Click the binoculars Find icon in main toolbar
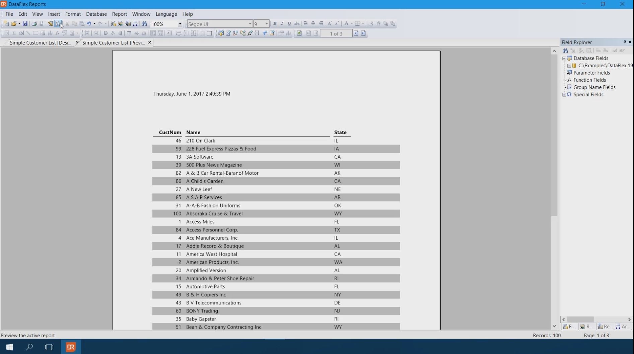This screenshot has width=634, height=354. (144, 24)
